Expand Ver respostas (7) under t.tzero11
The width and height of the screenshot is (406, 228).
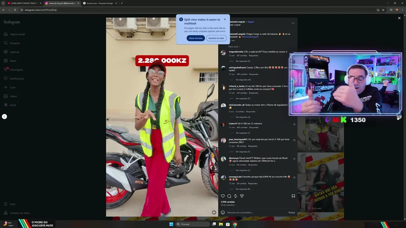point(243,133)
